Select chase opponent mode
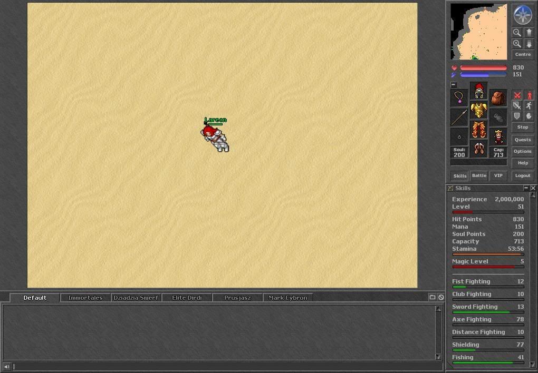538x373 pixels. (x=529, y=105)
